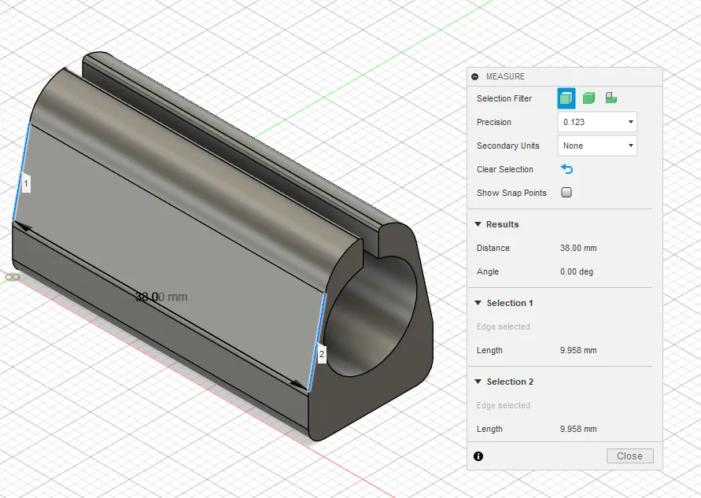The width and height of the screenshot is (701, 498).
Task: Click the Close button
Action: (630, 456)
